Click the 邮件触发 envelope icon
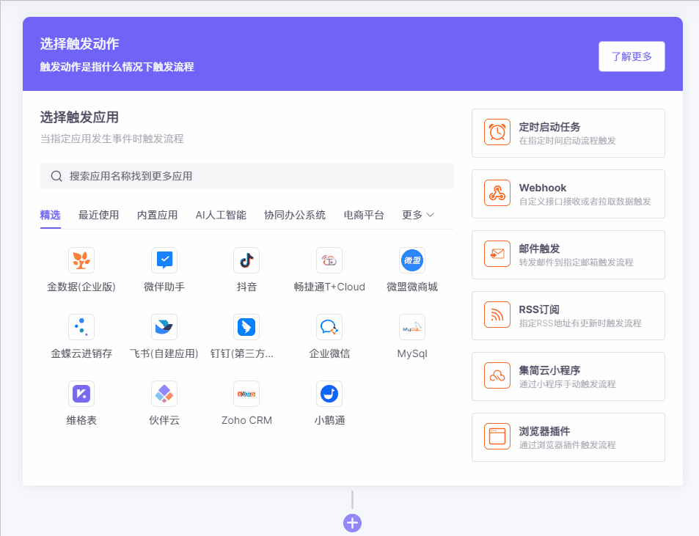The image size is (699, 536). [x=497, y=254]
